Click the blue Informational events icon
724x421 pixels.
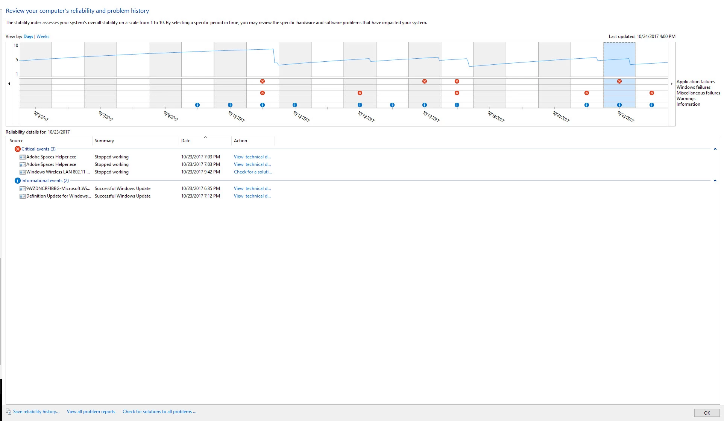tap(17, 181)
